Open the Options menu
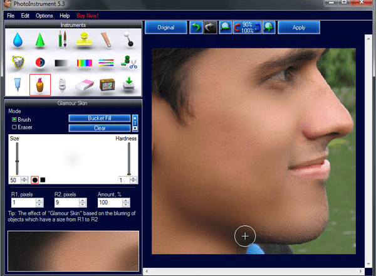Image resolution: width=376 pixels, height=276 pixels. tap(44, 14)
